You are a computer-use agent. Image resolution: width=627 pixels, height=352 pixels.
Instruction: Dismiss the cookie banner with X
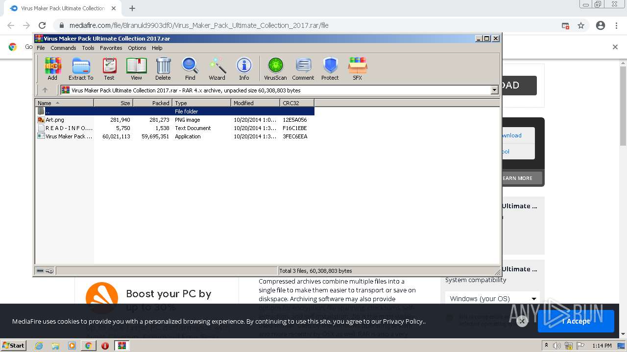pyautogui.click(x=522, y=321)
